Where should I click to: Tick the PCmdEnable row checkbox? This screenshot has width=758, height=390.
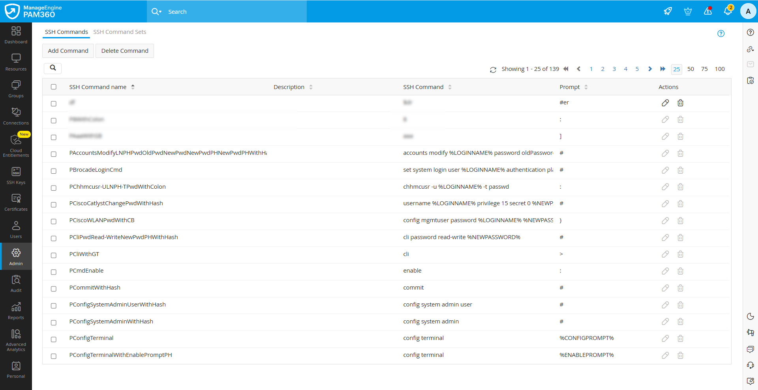54,272
